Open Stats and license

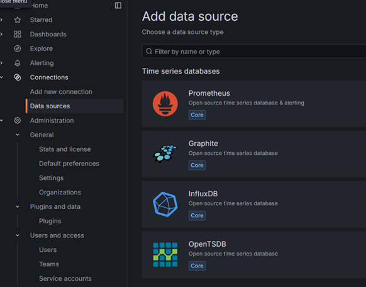tap(65, 149)
